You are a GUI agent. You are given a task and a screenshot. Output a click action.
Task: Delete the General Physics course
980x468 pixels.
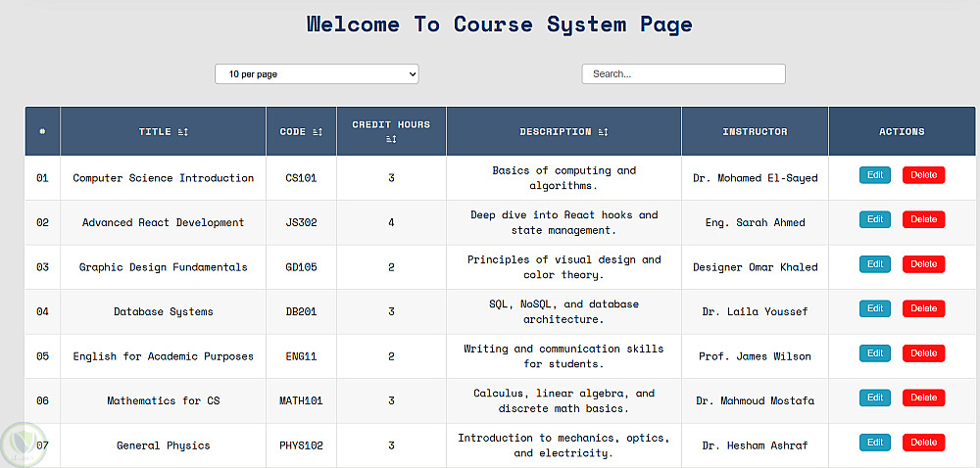point(924,443)
